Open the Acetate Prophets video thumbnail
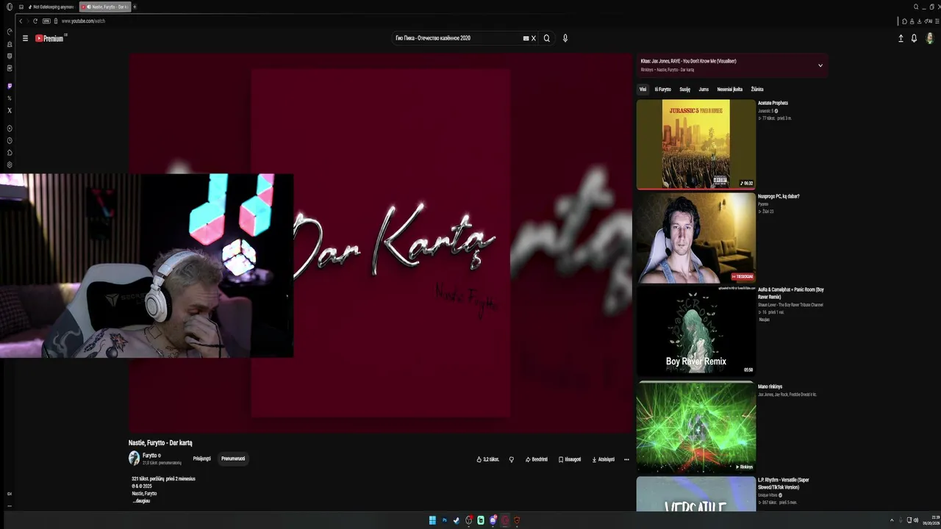941x529 pixels. pos(695,144)
